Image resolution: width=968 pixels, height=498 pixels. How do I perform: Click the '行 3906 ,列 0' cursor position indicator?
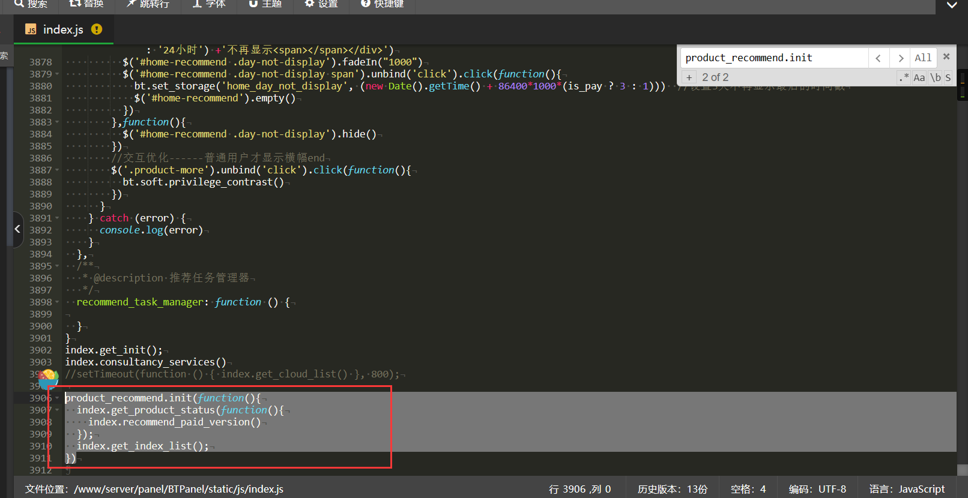[579, 489]
